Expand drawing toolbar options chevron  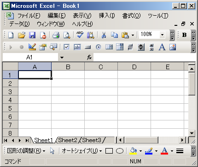[193, 151]
